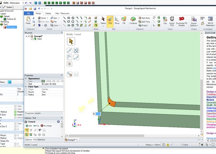The width and height of the screenshot is (216, 154).
Task: Click the warning icon in status bar
Action: pyautogui.click(x=168, y=145)
